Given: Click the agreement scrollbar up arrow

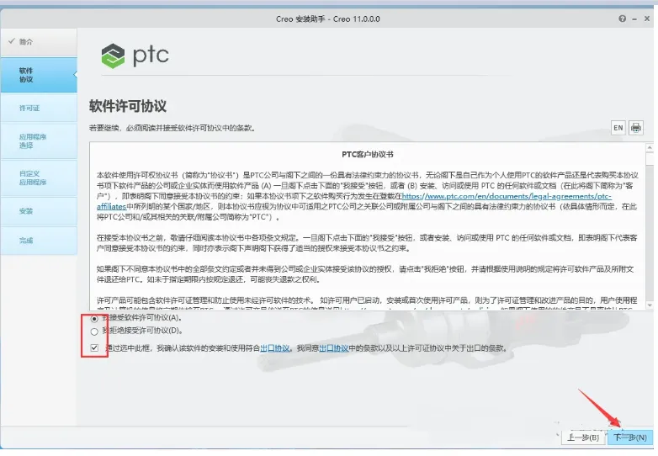Looking at the screenshot, I should 650,147.
